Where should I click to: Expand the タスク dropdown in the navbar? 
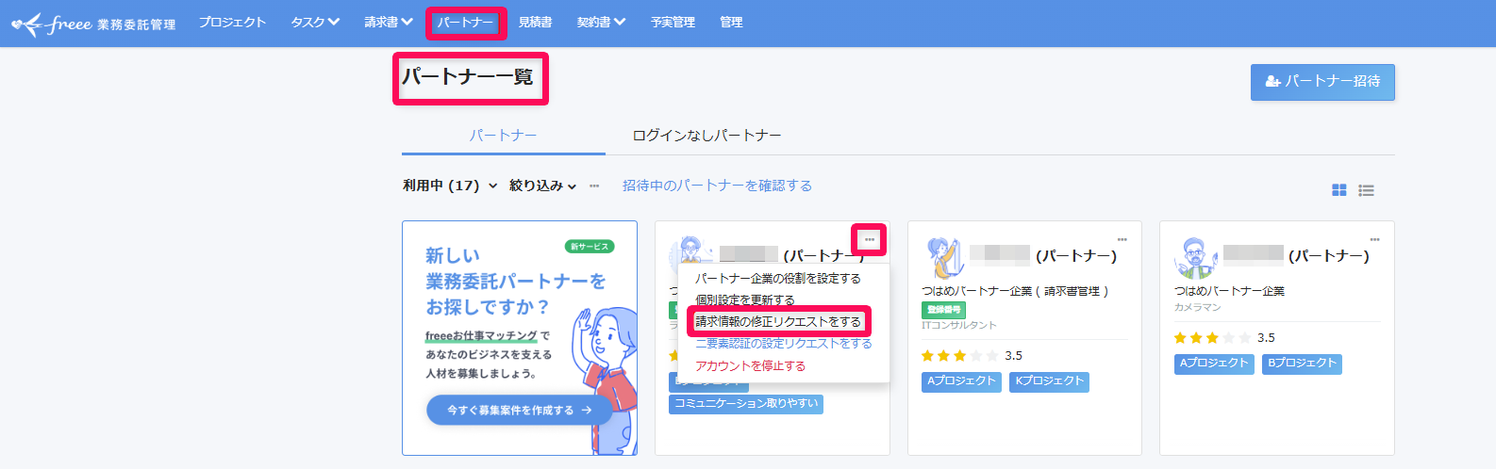tap(315, 23)
